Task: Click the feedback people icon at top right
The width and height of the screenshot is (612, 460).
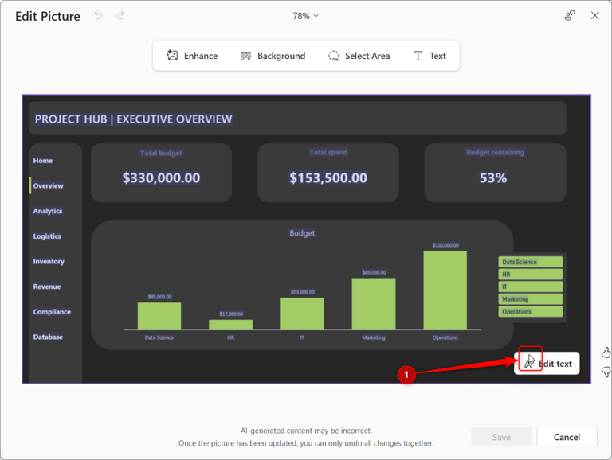Action: coord(570,16)
